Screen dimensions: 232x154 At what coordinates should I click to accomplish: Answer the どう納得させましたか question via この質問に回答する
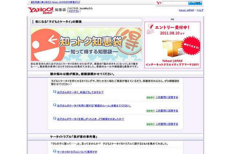pyautogui.click(x=167, y=124)
